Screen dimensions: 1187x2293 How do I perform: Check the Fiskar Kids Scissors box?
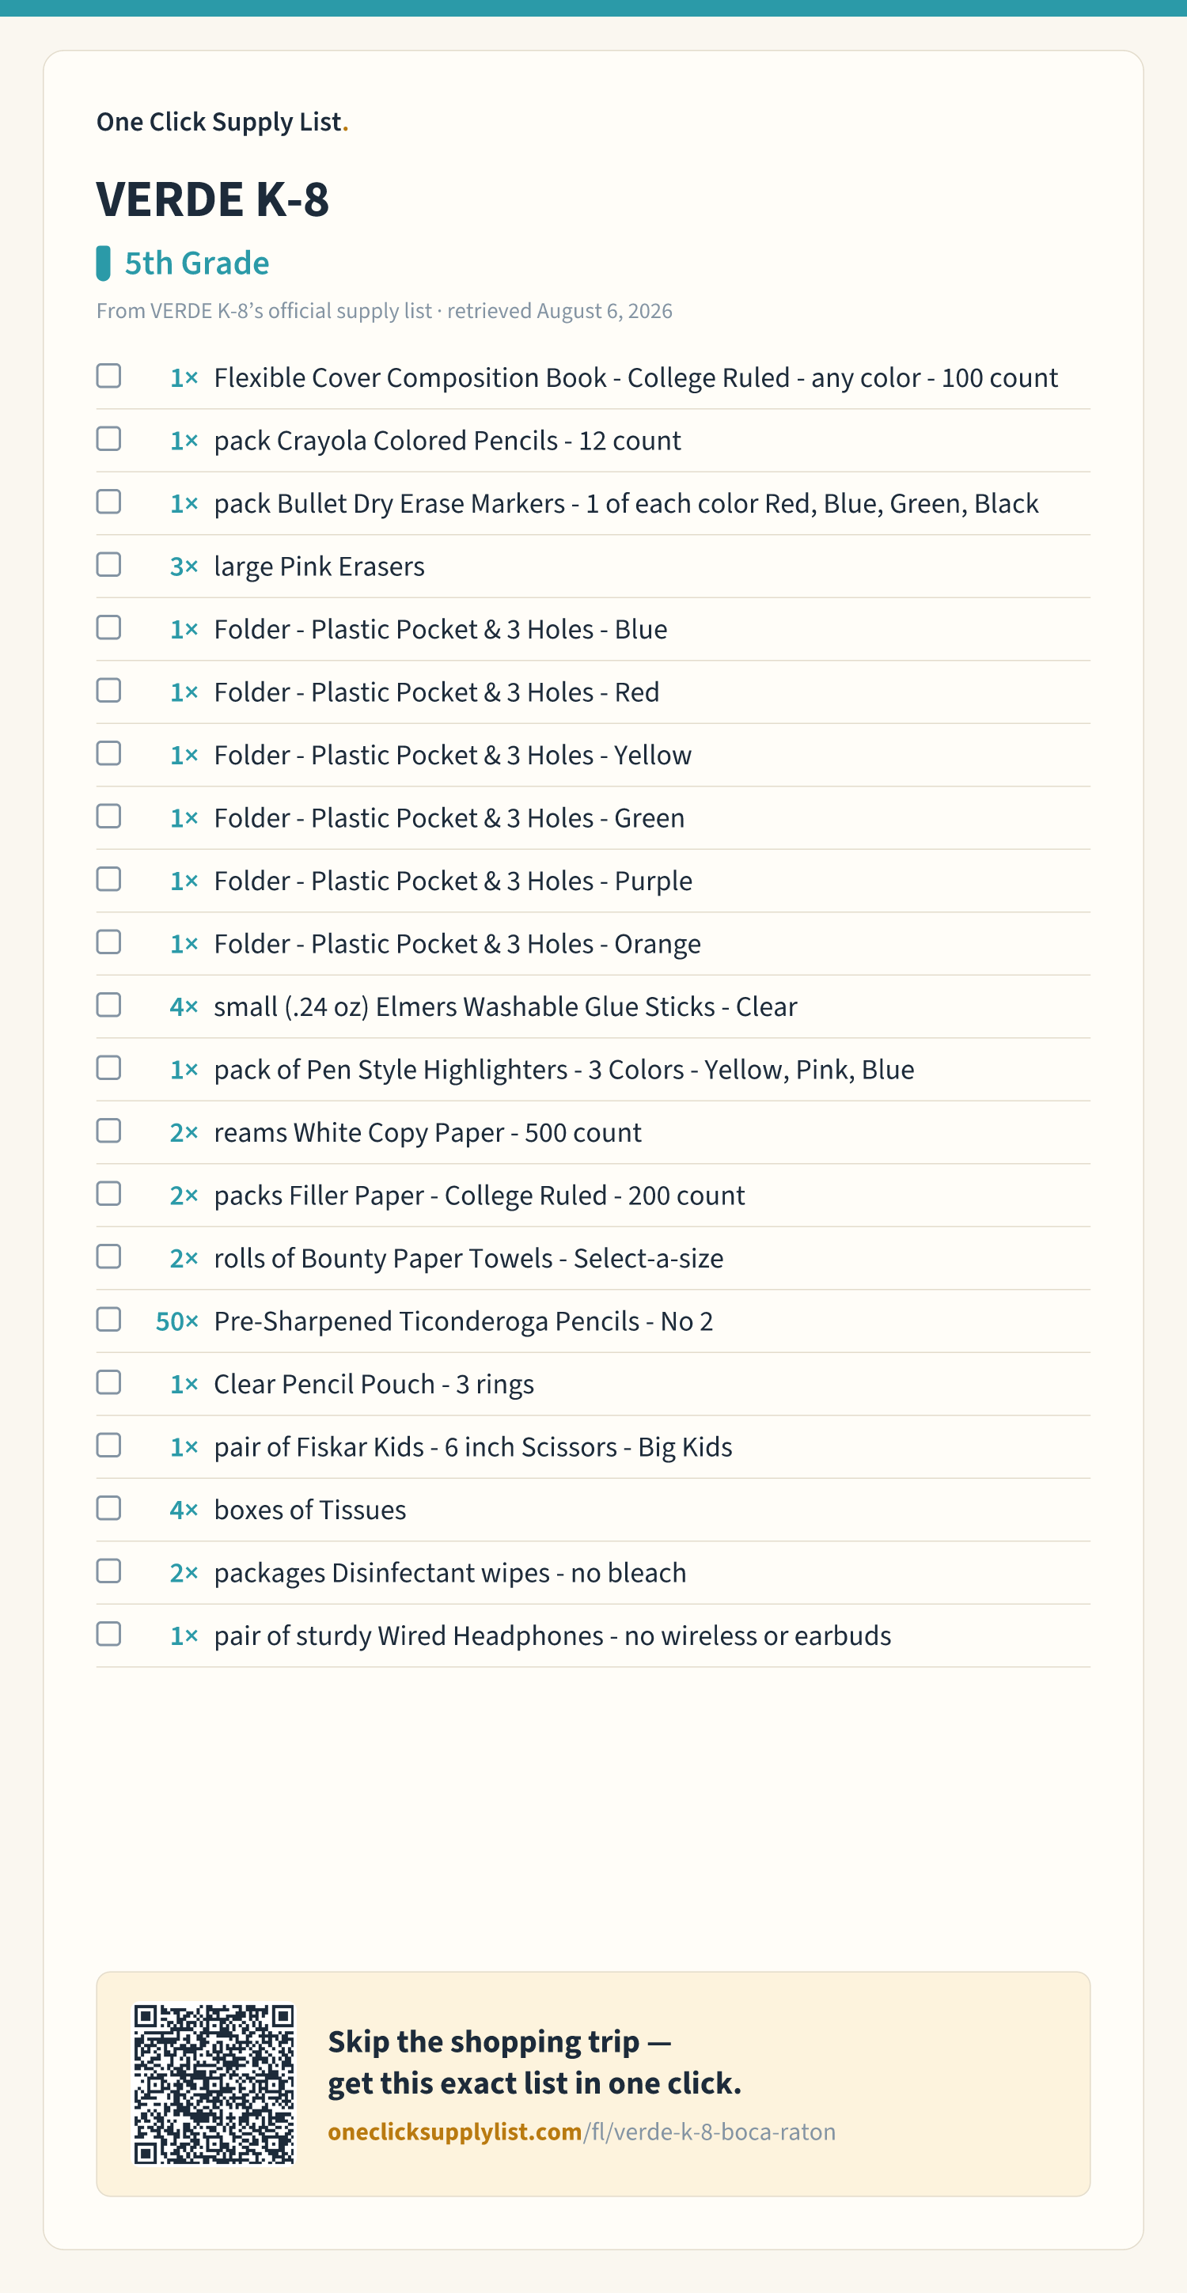(108, 1446)
